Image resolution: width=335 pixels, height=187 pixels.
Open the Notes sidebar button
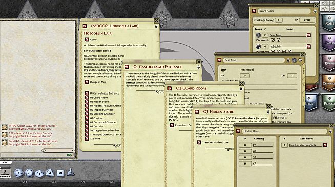tap(329, 22)
